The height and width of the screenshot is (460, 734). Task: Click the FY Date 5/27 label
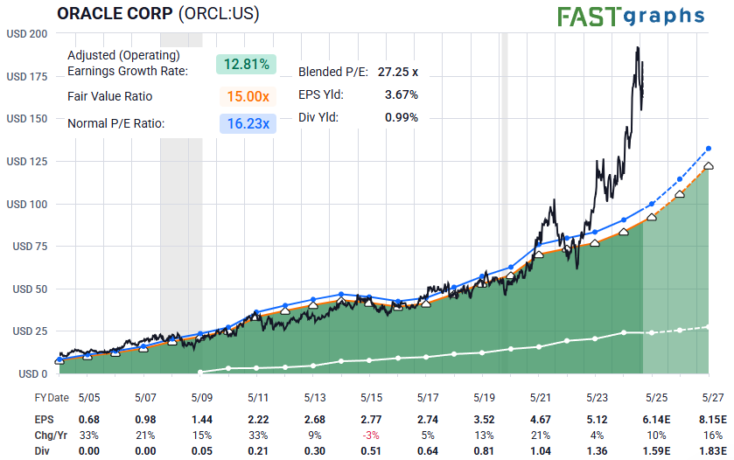click(713, 398)
